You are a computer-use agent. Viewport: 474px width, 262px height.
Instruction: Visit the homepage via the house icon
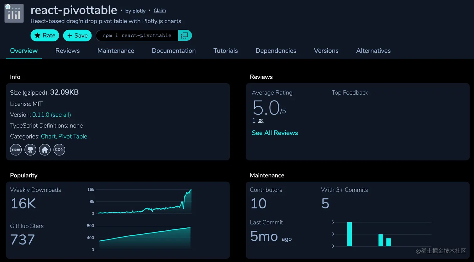45,149
